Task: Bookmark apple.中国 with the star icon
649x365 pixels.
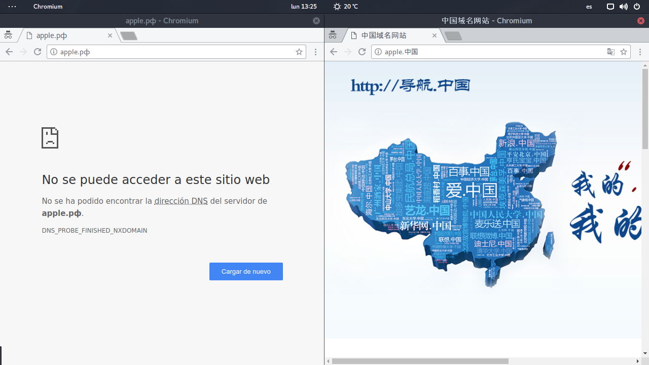Action: (x=624, y=52)
